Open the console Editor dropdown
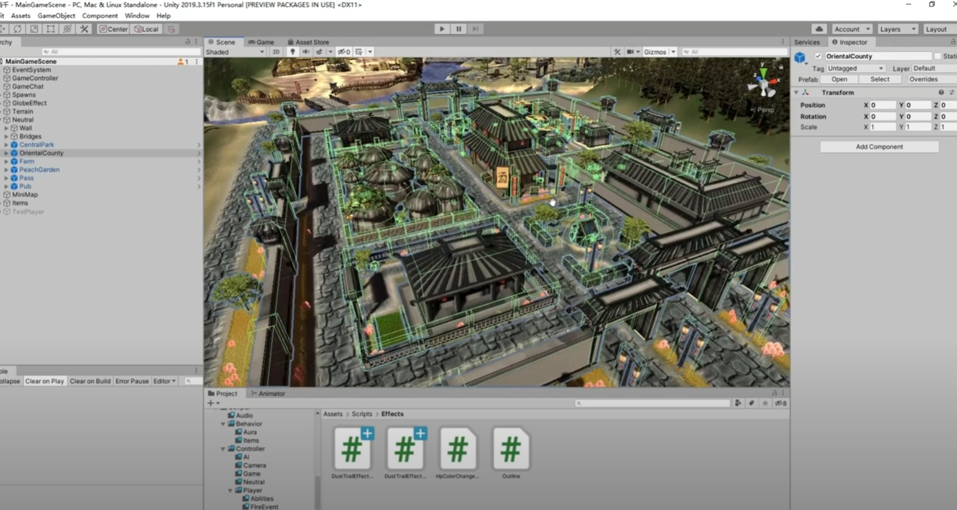The image size is (957, 510). 165,381
